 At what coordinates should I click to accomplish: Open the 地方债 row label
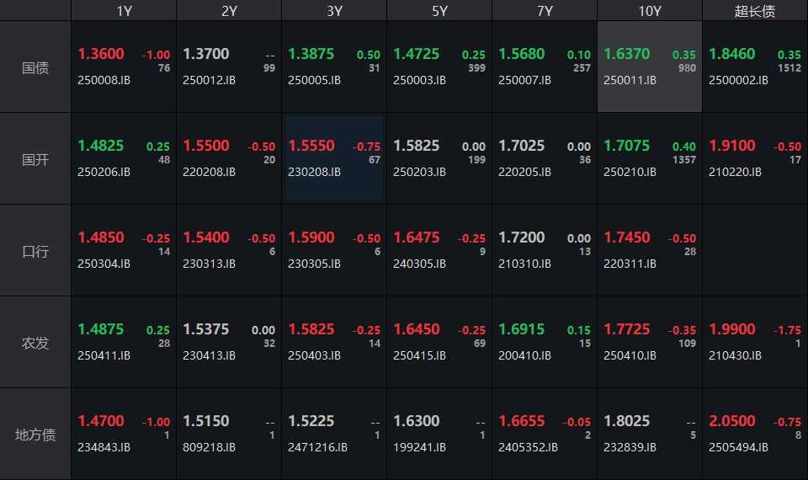[x=35, y=435]
